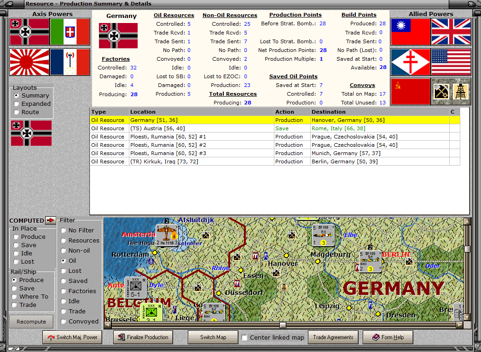Select In Place Idle option

coord(23,253)
